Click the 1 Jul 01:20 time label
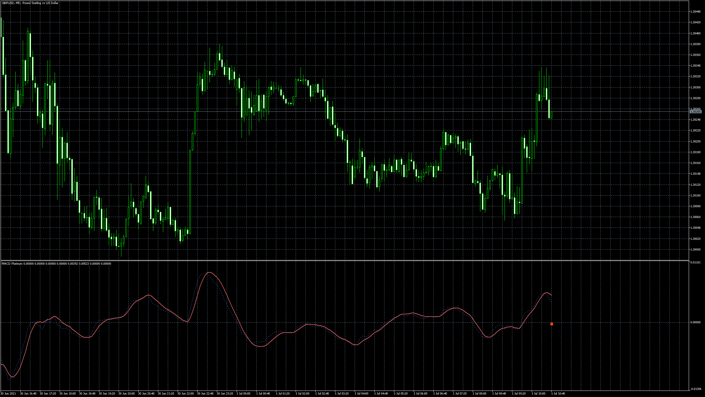Viewport: 705px width, 397px height. coord(283,393)
